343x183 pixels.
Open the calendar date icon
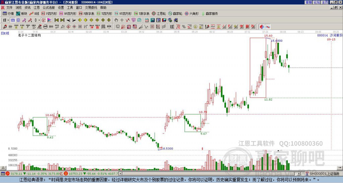[147, 20]
